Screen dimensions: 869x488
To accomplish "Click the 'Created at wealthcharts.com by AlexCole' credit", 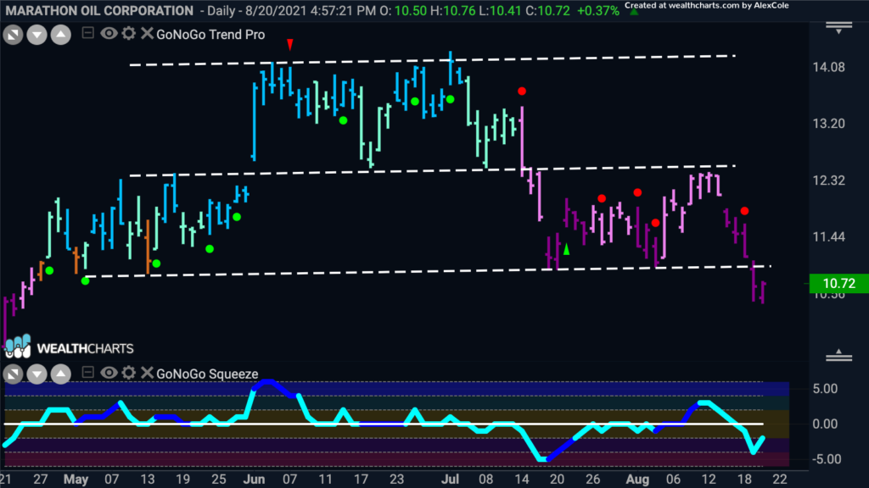I will click(707, 6).
